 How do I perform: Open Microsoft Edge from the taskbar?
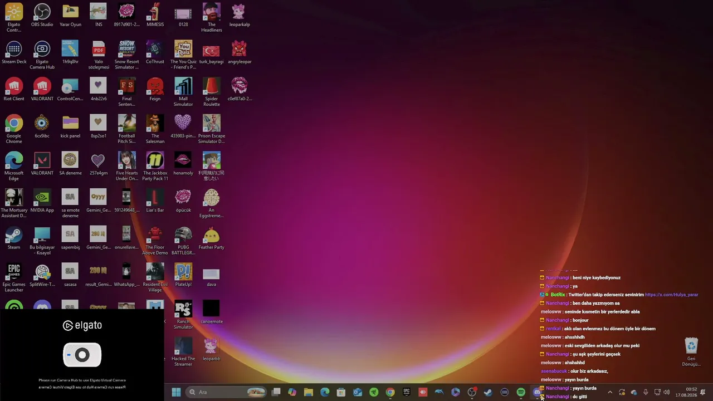pyautogui.click(x=325, y=392)
